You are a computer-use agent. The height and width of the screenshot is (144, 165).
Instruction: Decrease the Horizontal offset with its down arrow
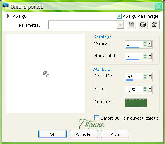145,57
